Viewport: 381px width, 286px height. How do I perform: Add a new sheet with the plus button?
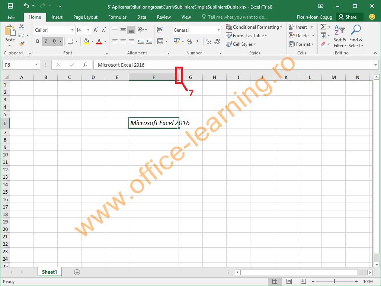(x=77, y=272)
